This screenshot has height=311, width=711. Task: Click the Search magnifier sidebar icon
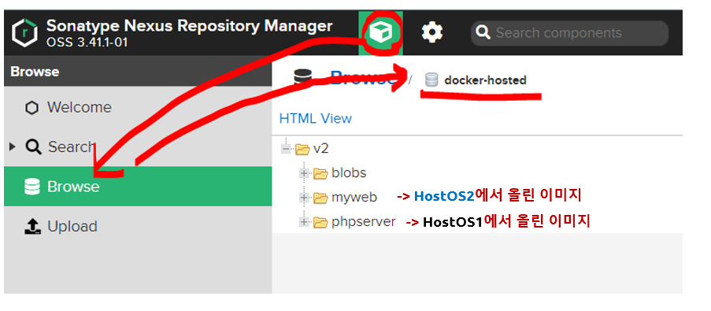pos(33,147)
